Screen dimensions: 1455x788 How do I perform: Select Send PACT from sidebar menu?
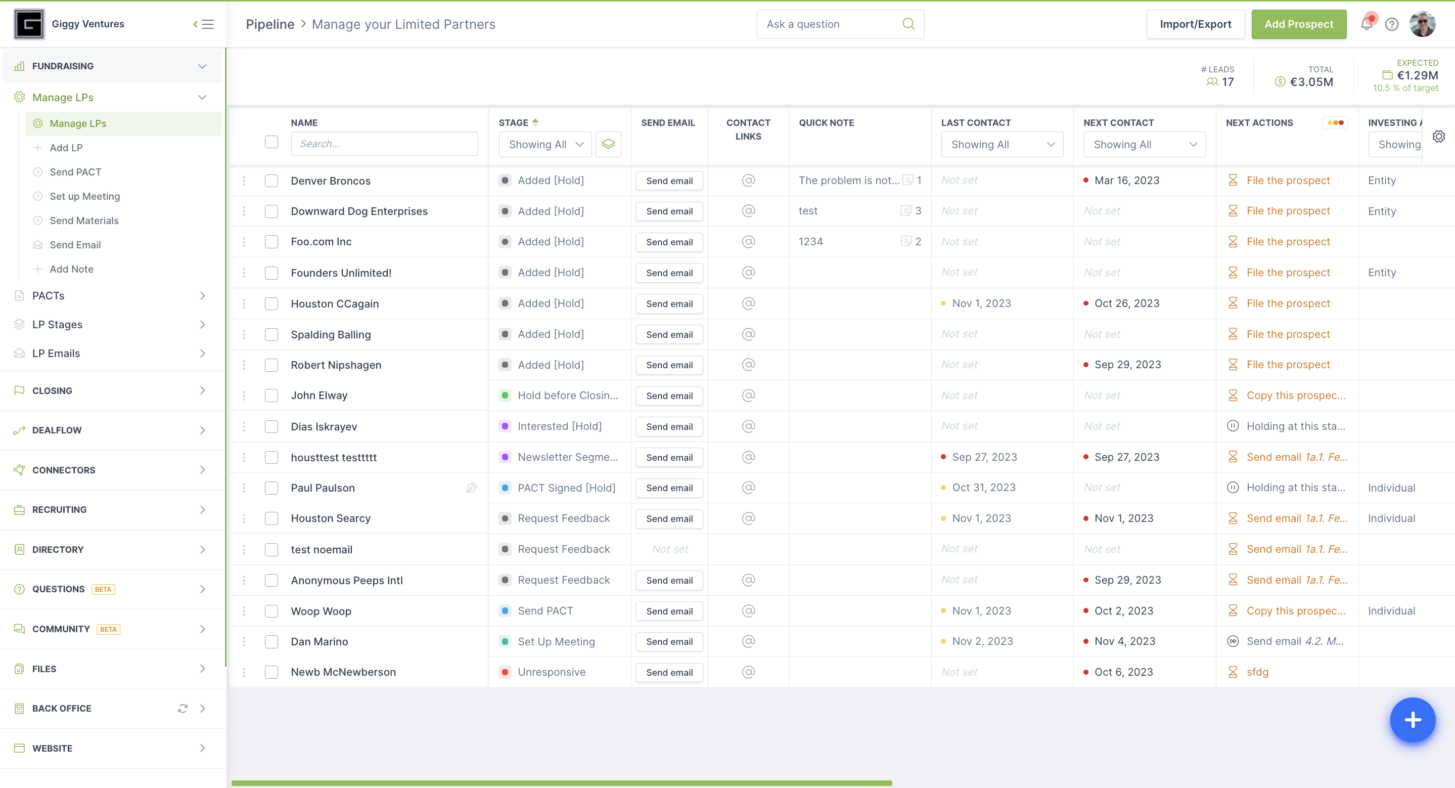pos(76,172)
